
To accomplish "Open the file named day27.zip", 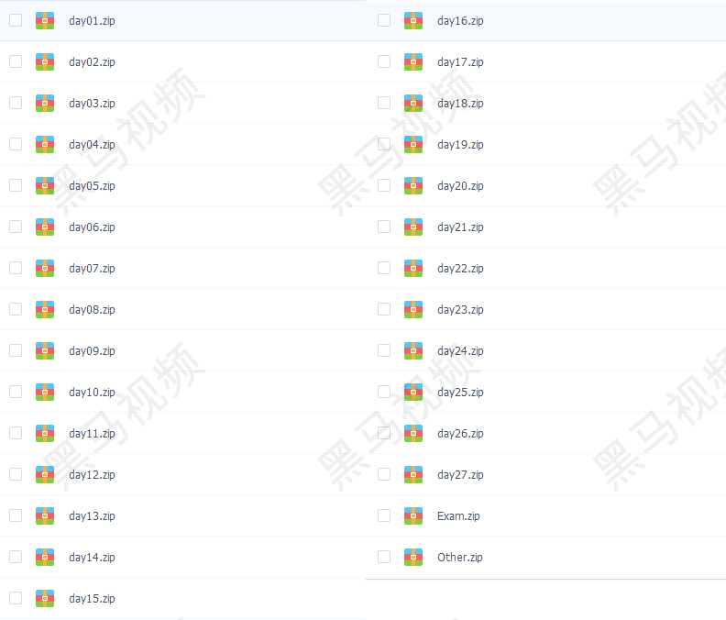I will pyautogui.click(x=460, y=475).
